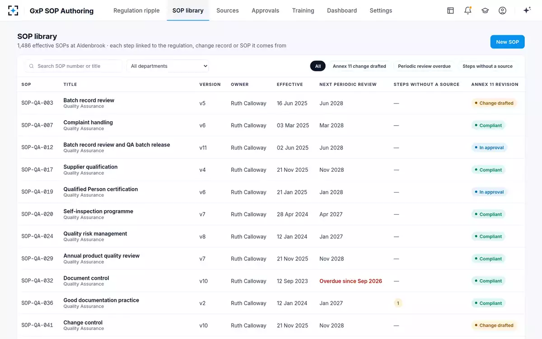Open the Self-inspection programme SOP
This screenshot has width=542, height=339.
click(x=98, y=211)
